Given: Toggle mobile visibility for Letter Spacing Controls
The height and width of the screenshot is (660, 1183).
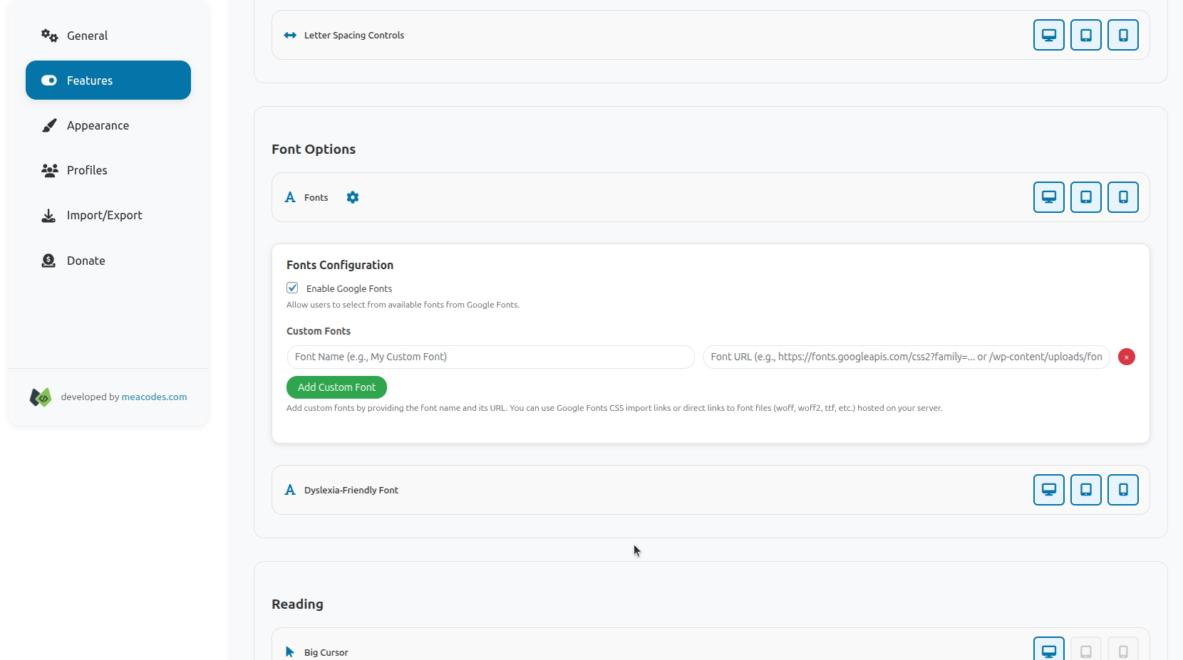Looking at the screenshot, I should click(x=1122, y=35).
